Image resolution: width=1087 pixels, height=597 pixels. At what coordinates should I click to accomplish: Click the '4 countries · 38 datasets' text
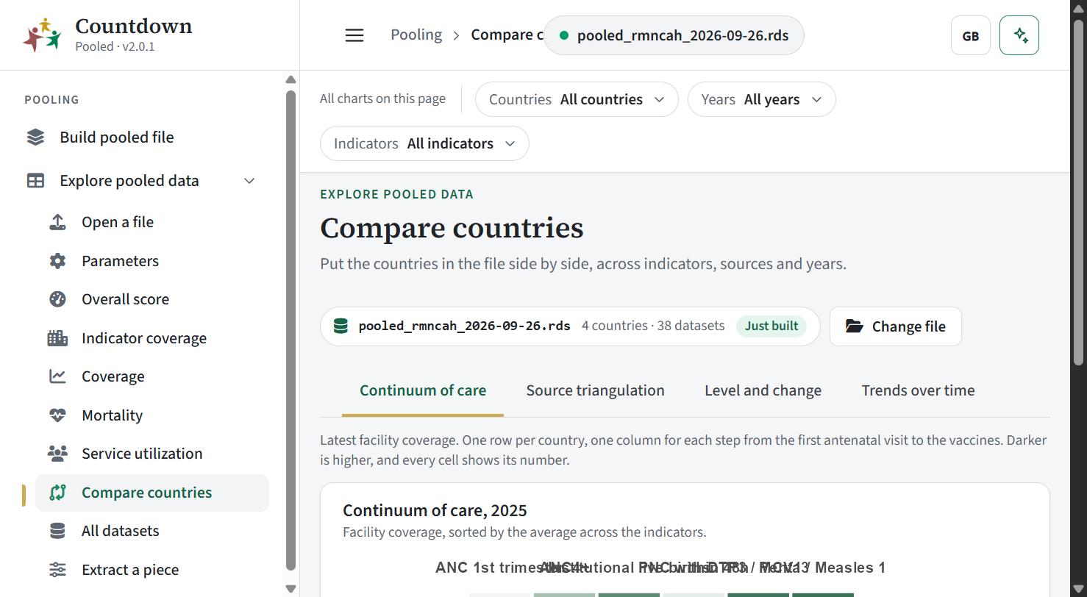[x=653, y=326]
